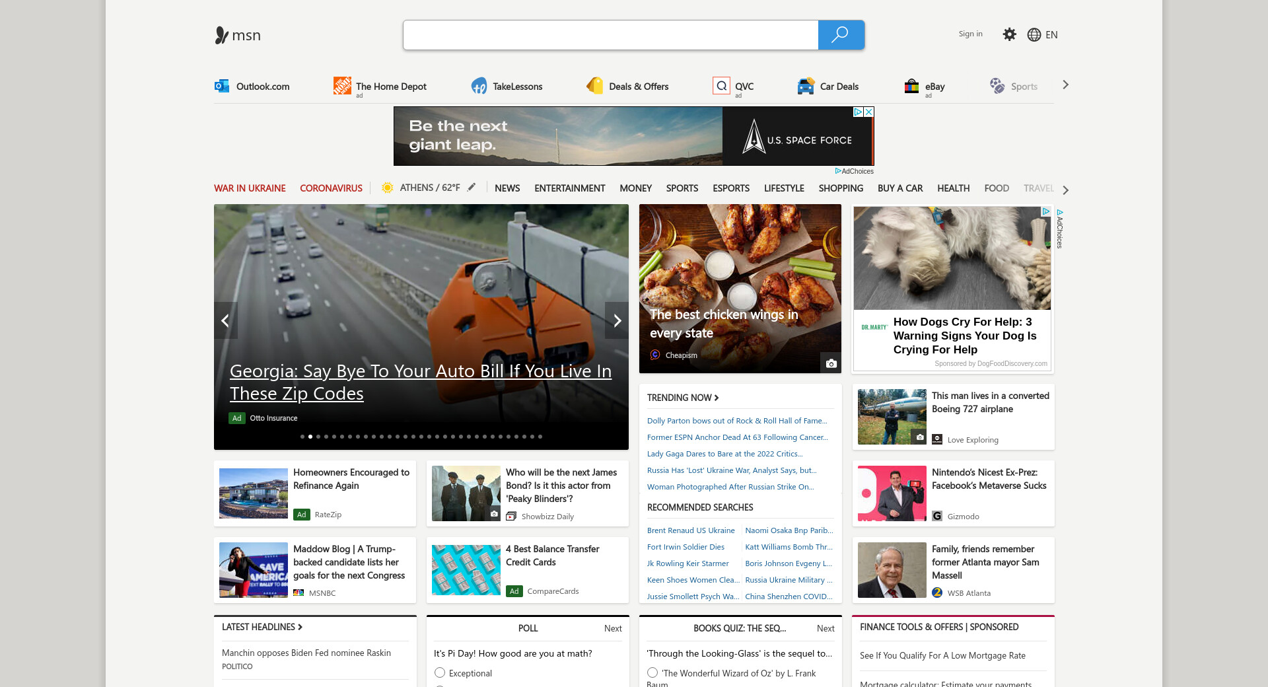Go to next slide in headline carousel
Screen dimensions: 1268x687
tap(617, 320)
